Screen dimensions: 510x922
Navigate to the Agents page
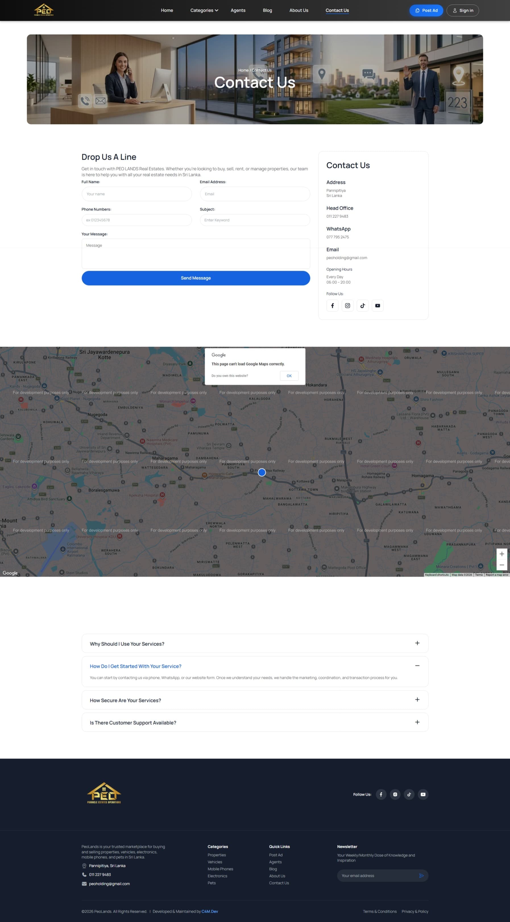point(238,10)
